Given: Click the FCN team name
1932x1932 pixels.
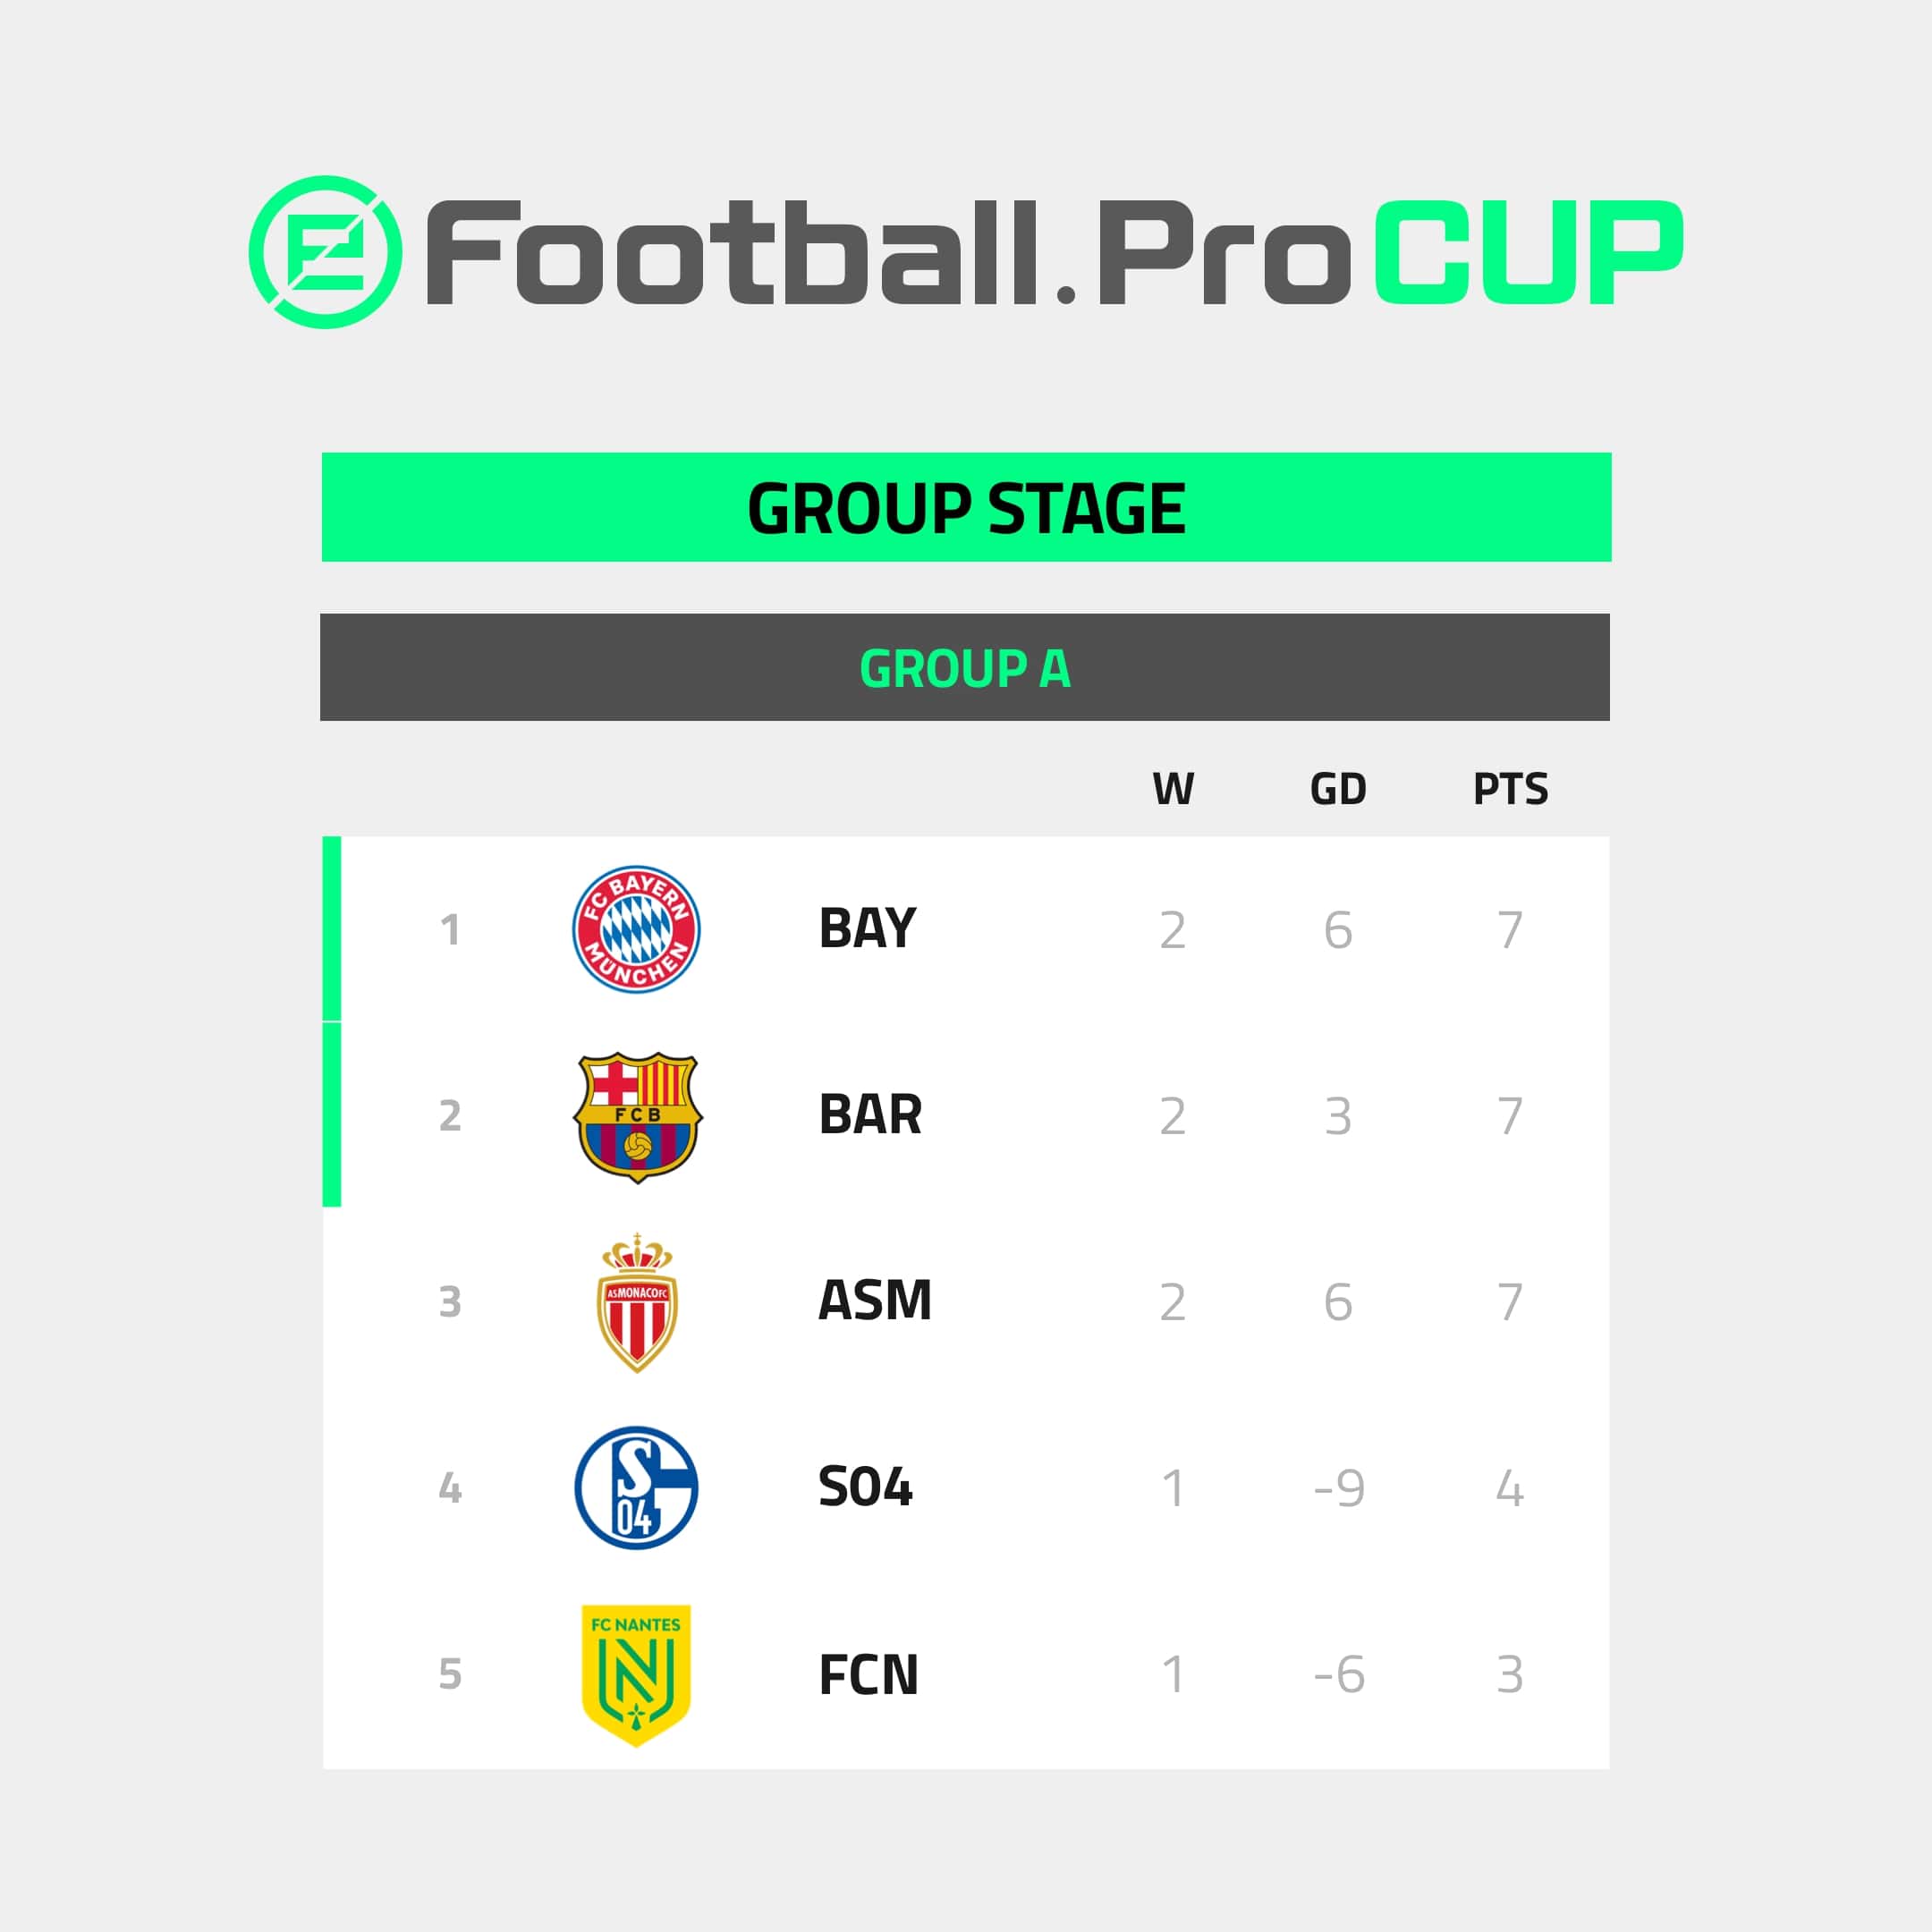Looking at the screenshot, I should pos(868,1674).
